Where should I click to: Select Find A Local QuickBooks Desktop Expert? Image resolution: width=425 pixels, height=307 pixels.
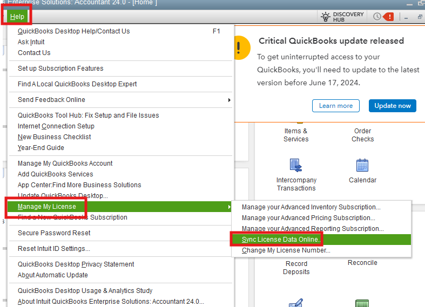(121, 84)
